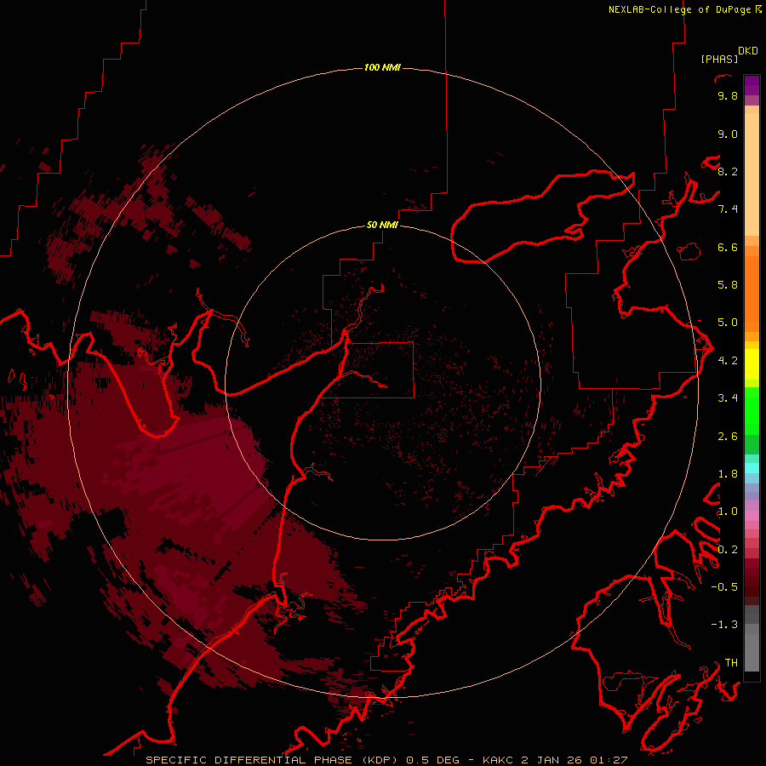This screenshot has width=766, height=766.
Task: Pick the purple swatch on the color bar
Action: [752, 85]
